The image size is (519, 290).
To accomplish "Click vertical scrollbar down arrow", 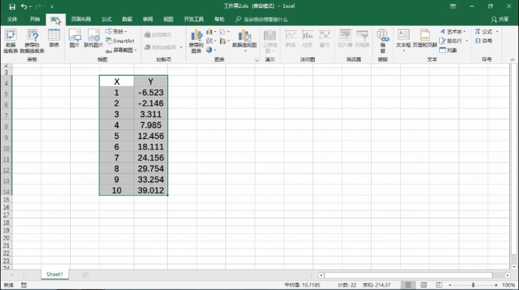I will pos(514,267).
